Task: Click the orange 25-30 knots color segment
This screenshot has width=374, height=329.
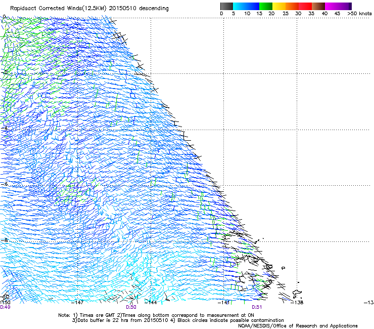Action: coord(292,6)
